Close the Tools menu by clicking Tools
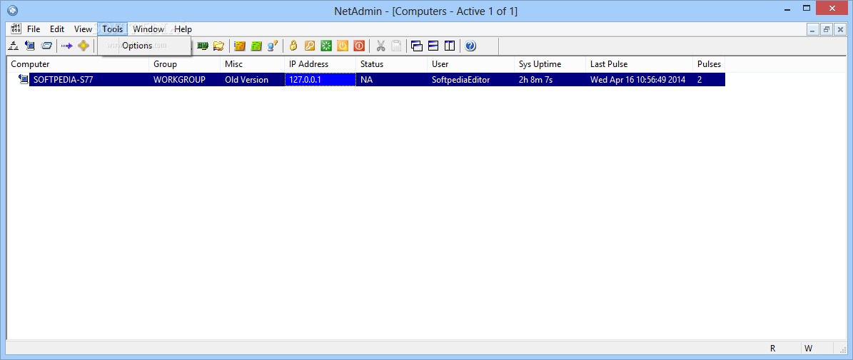853x360 pixels. point(113,29)
